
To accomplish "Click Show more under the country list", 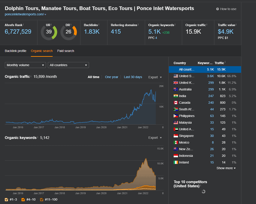I will click(226, 168).
